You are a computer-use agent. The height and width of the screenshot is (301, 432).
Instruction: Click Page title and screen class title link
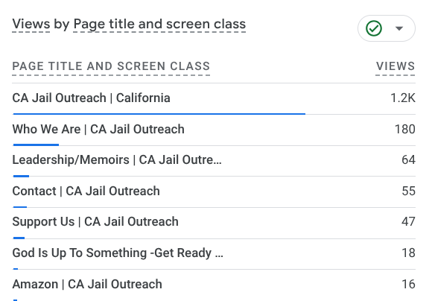coord(159,24)
